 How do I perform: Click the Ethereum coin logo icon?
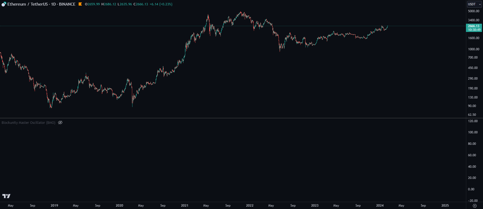[x=4, y=4]
